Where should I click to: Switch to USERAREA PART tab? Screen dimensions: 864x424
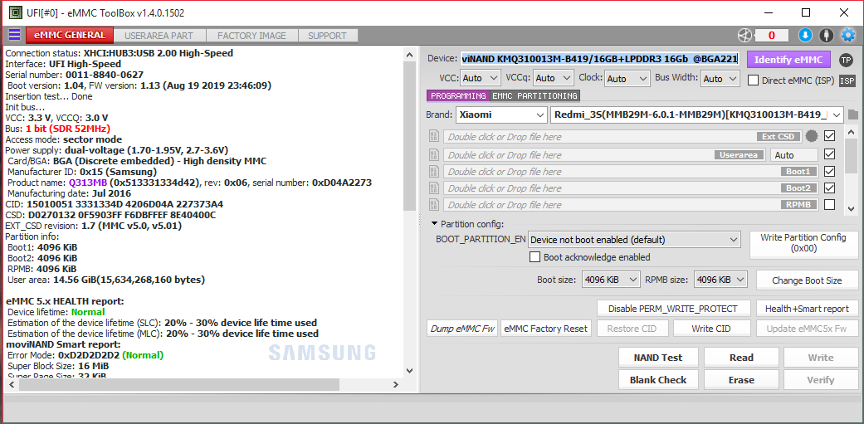pos(159,36)
